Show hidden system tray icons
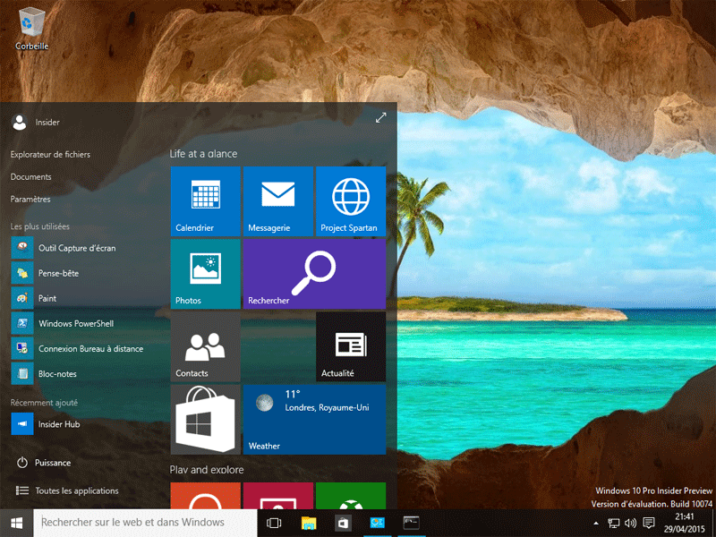 coord(595,524)
